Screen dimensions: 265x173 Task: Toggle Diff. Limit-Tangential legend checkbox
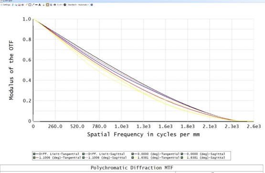34,154
